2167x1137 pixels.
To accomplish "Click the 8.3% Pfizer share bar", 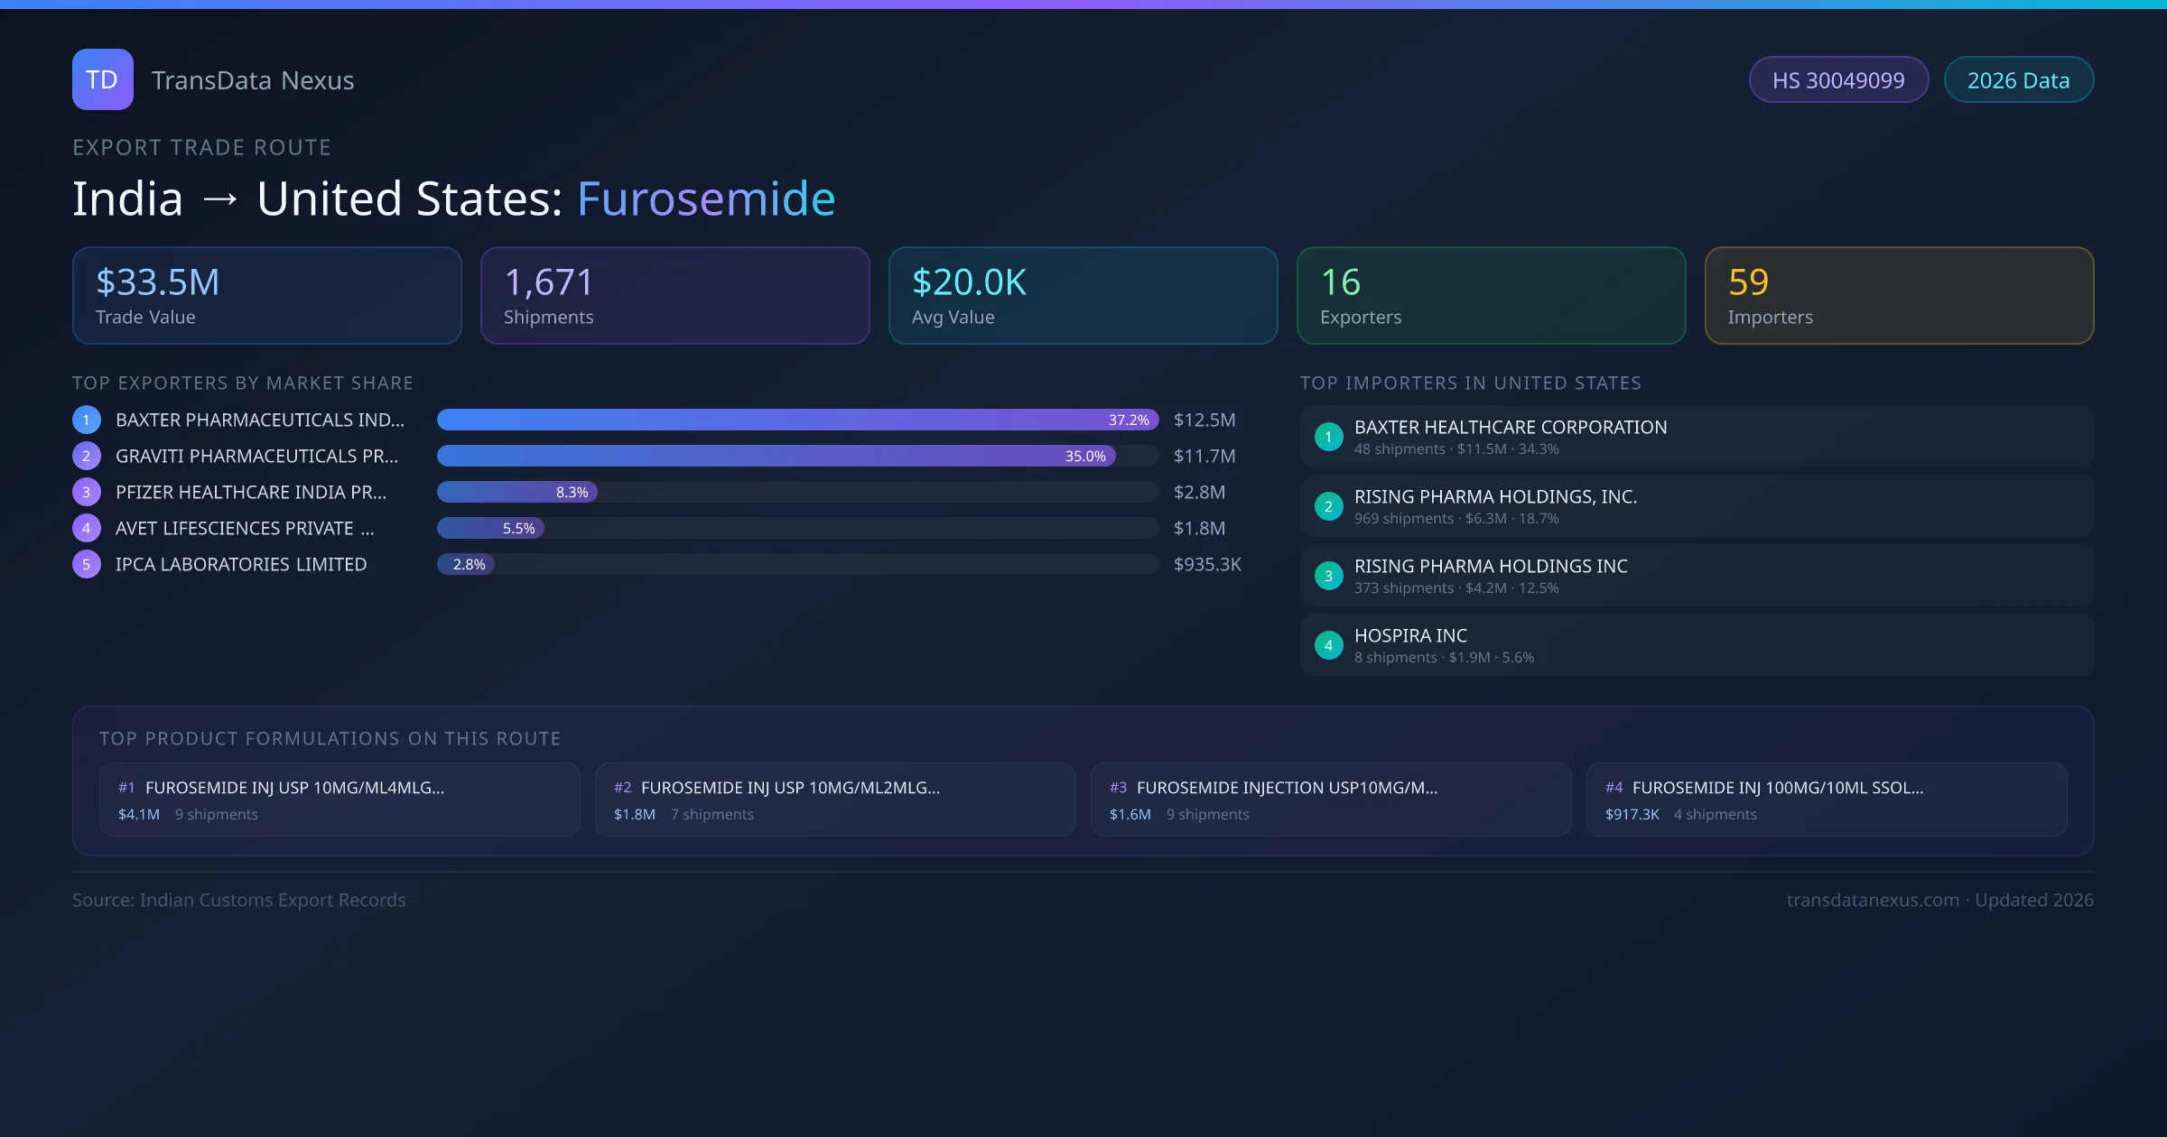I will [517, 492].
